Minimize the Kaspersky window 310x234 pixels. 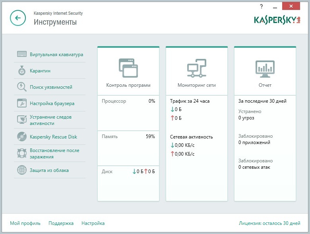click(275, 7)
